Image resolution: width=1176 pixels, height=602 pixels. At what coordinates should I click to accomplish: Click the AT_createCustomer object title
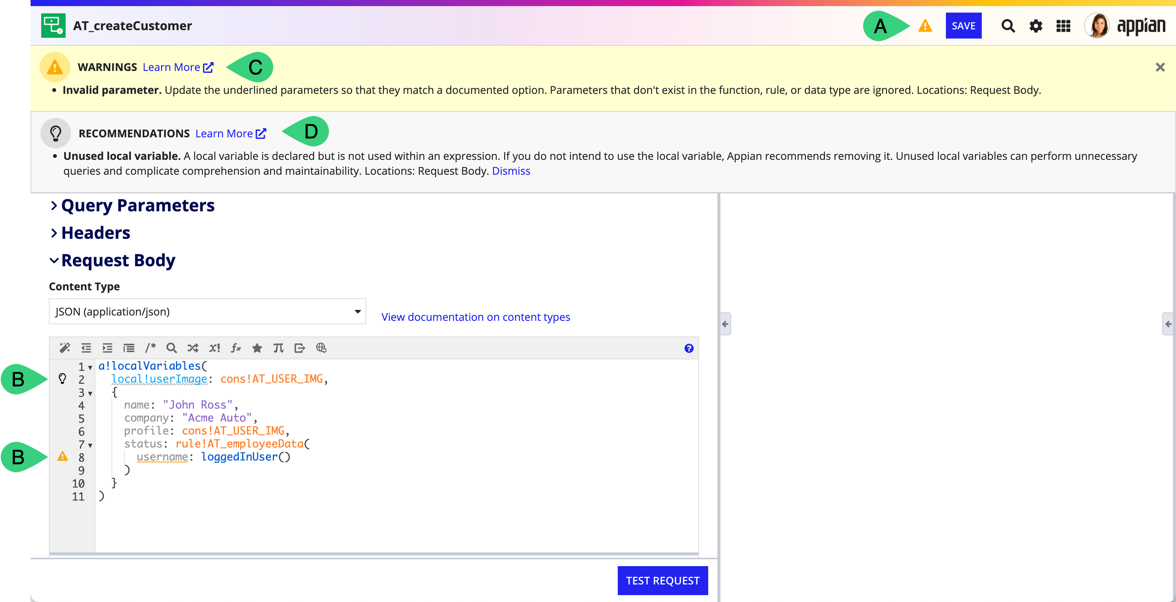[x=132, y=26]
